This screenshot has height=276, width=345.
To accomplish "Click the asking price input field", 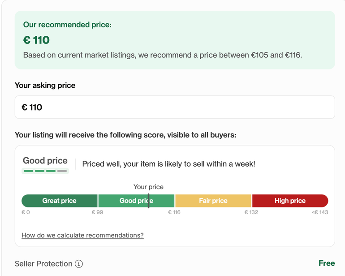I will [175, 107].
